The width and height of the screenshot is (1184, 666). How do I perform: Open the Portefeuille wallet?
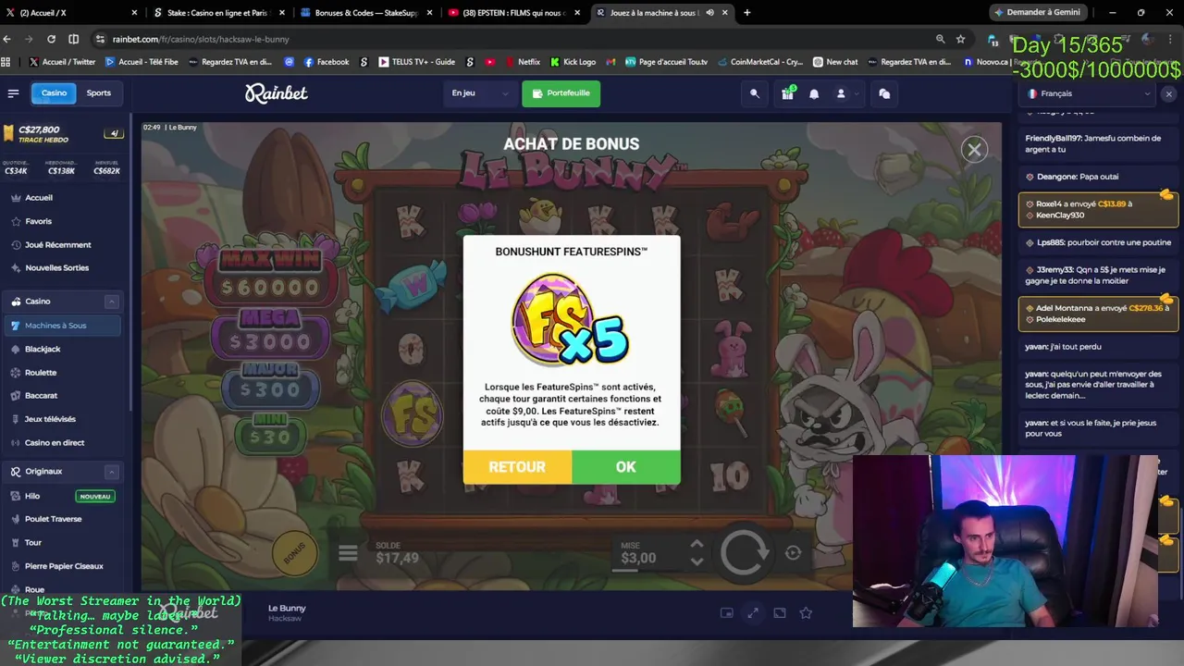coord(561,93)
